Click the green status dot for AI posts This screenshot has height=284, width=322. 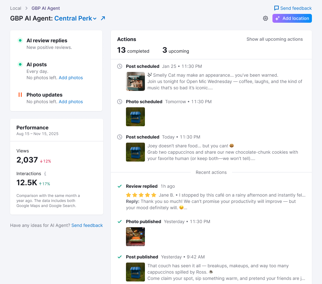click(x=20, y=64)
